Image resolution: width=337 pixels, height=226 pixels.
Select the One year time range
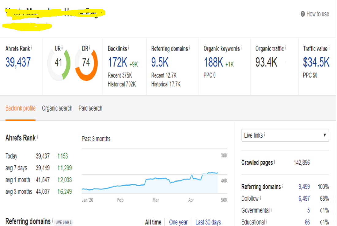pyautogui.click(x=178, y=222)
